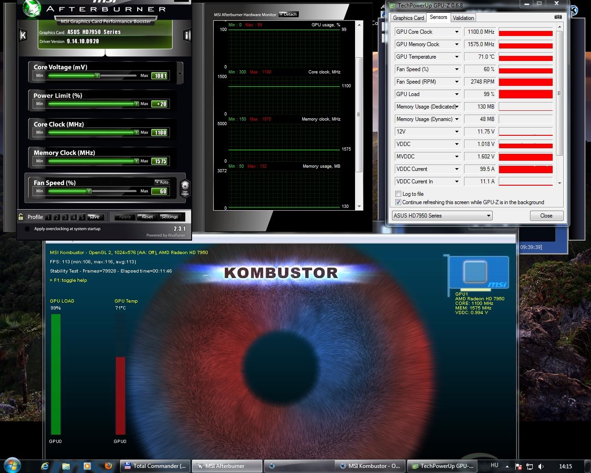Screen dimensions: 591x473
Task: Click the green MSI Afterburner logo emblem
Action: (x=31, y=8)
